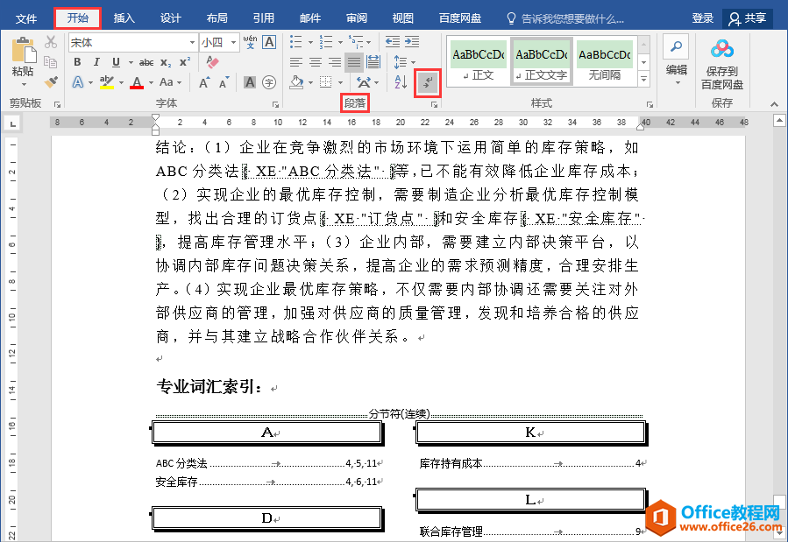Viewport: 788px width, 542px height.
Task: Shrink the font size
Action: tap(224, 82)
